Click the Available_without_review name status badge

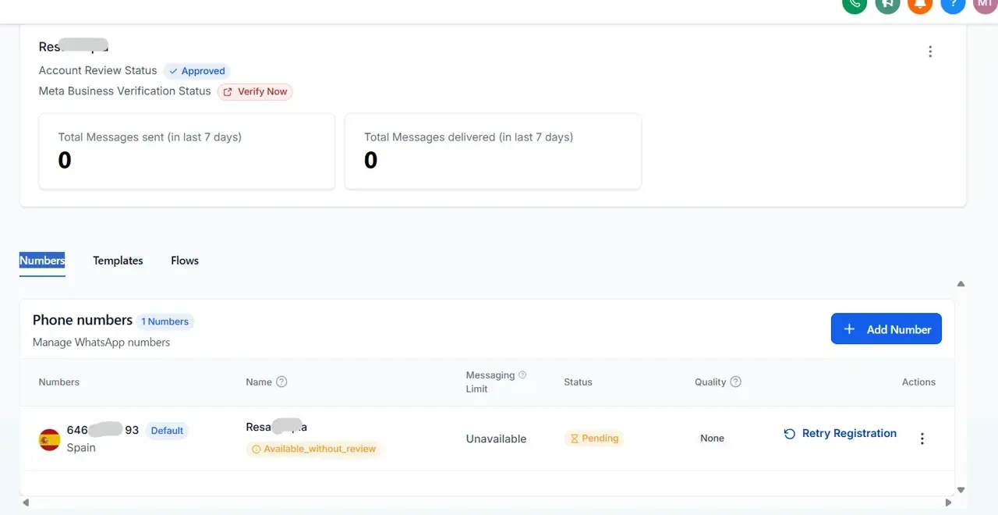pyautogui.click(x=313, y=449)
